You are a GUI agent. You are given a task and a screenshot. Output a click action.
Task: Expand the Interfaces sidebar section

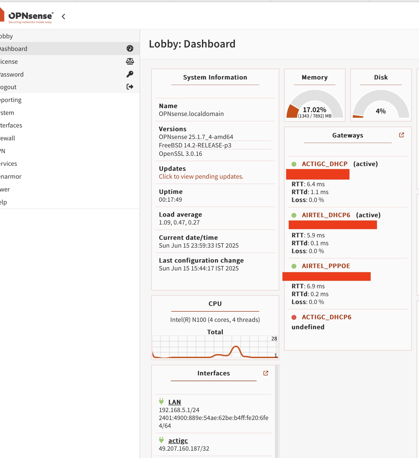70,125
